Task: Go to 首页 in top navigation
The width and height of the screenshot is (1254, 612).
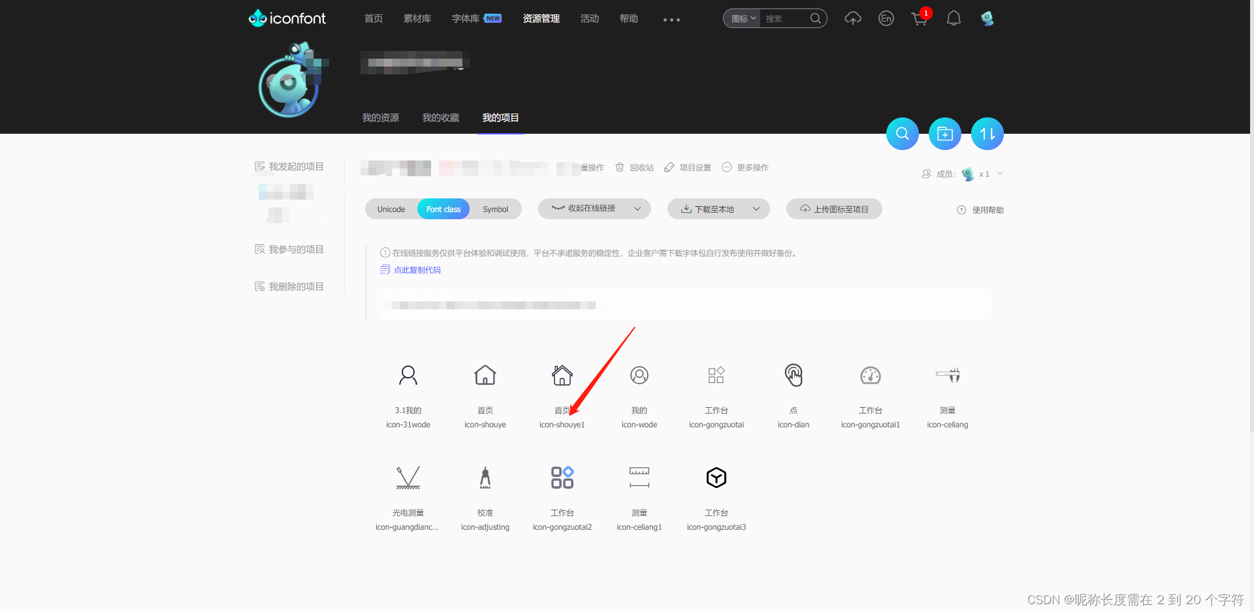Action: [x=374, y=18]
